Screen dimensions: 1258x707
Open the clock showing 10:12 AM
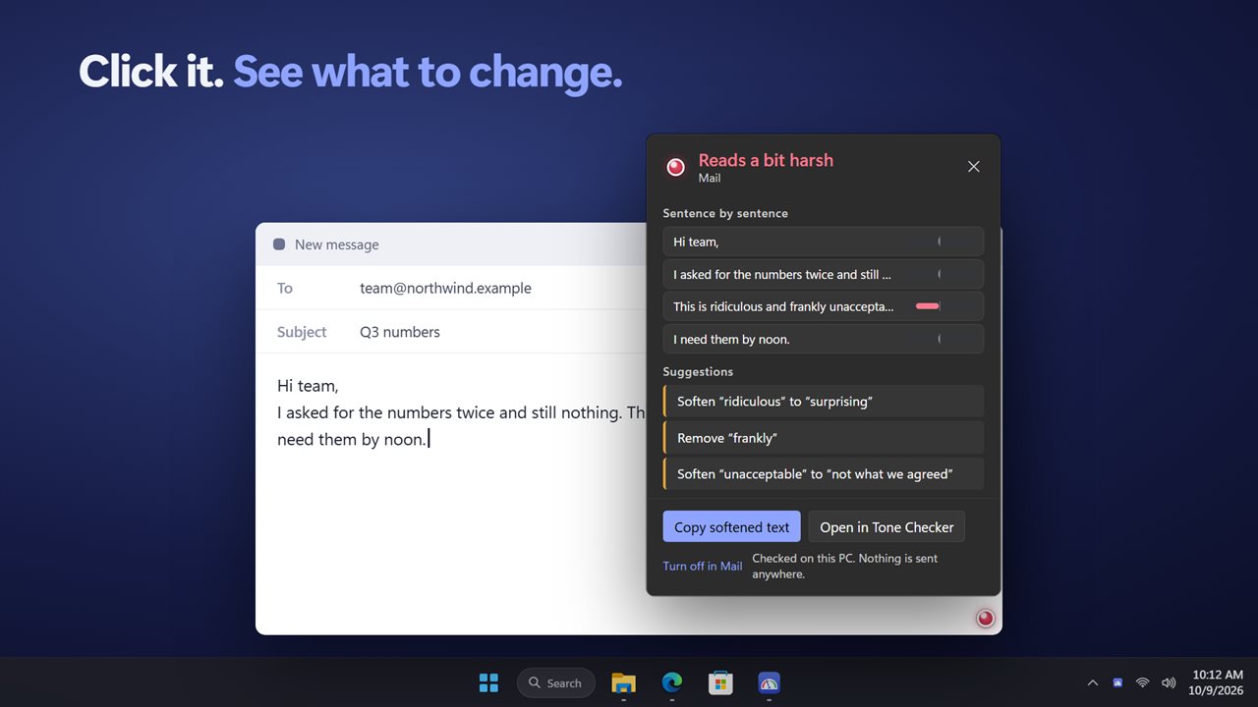pyautogui.click(x=1218, y=682)
